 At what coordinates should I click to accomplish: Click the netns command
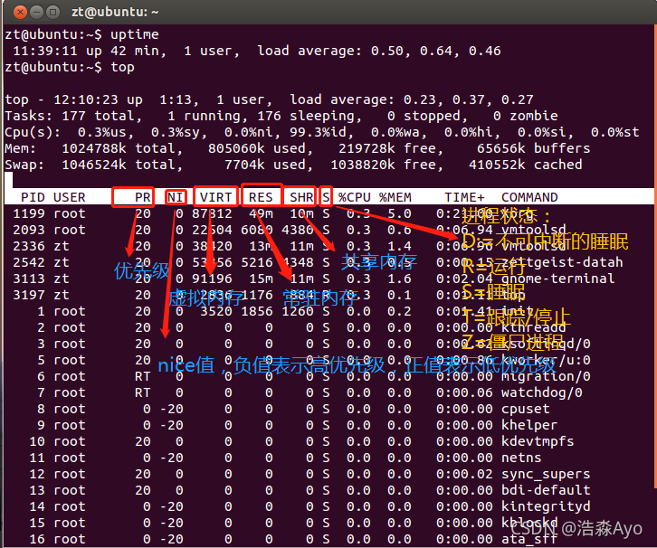pos(521,458)
